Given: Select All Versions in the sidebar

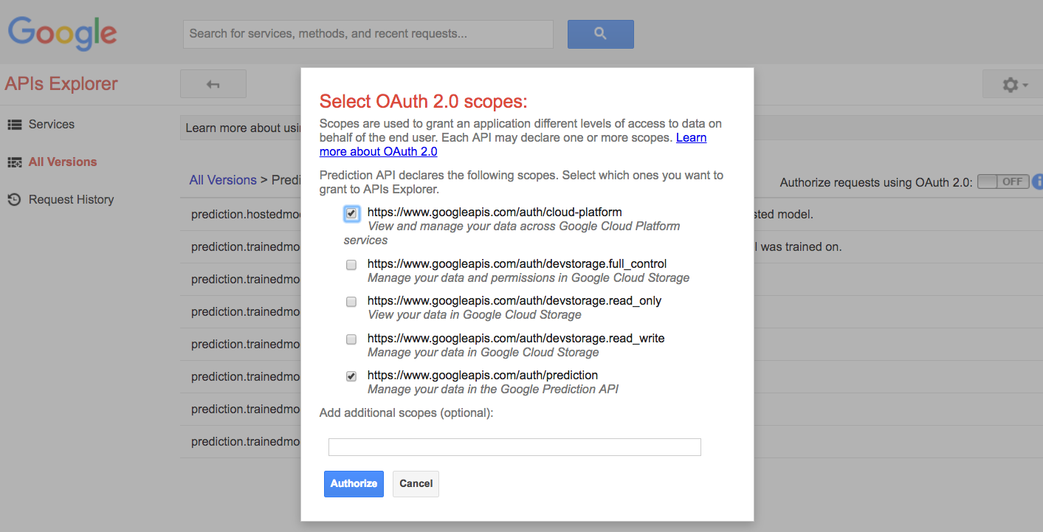Looking at the screenshot, I should 63,162.
